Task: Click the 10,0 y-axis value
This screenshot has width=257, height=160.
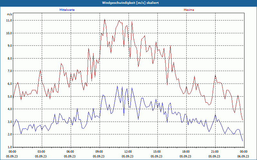Action: coord(9,33)
